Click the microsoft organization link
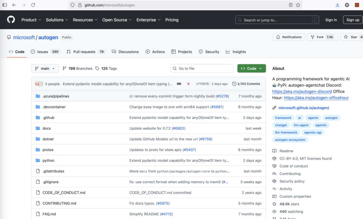The height and width of the screenshot is (219, 363). point(24,38)
